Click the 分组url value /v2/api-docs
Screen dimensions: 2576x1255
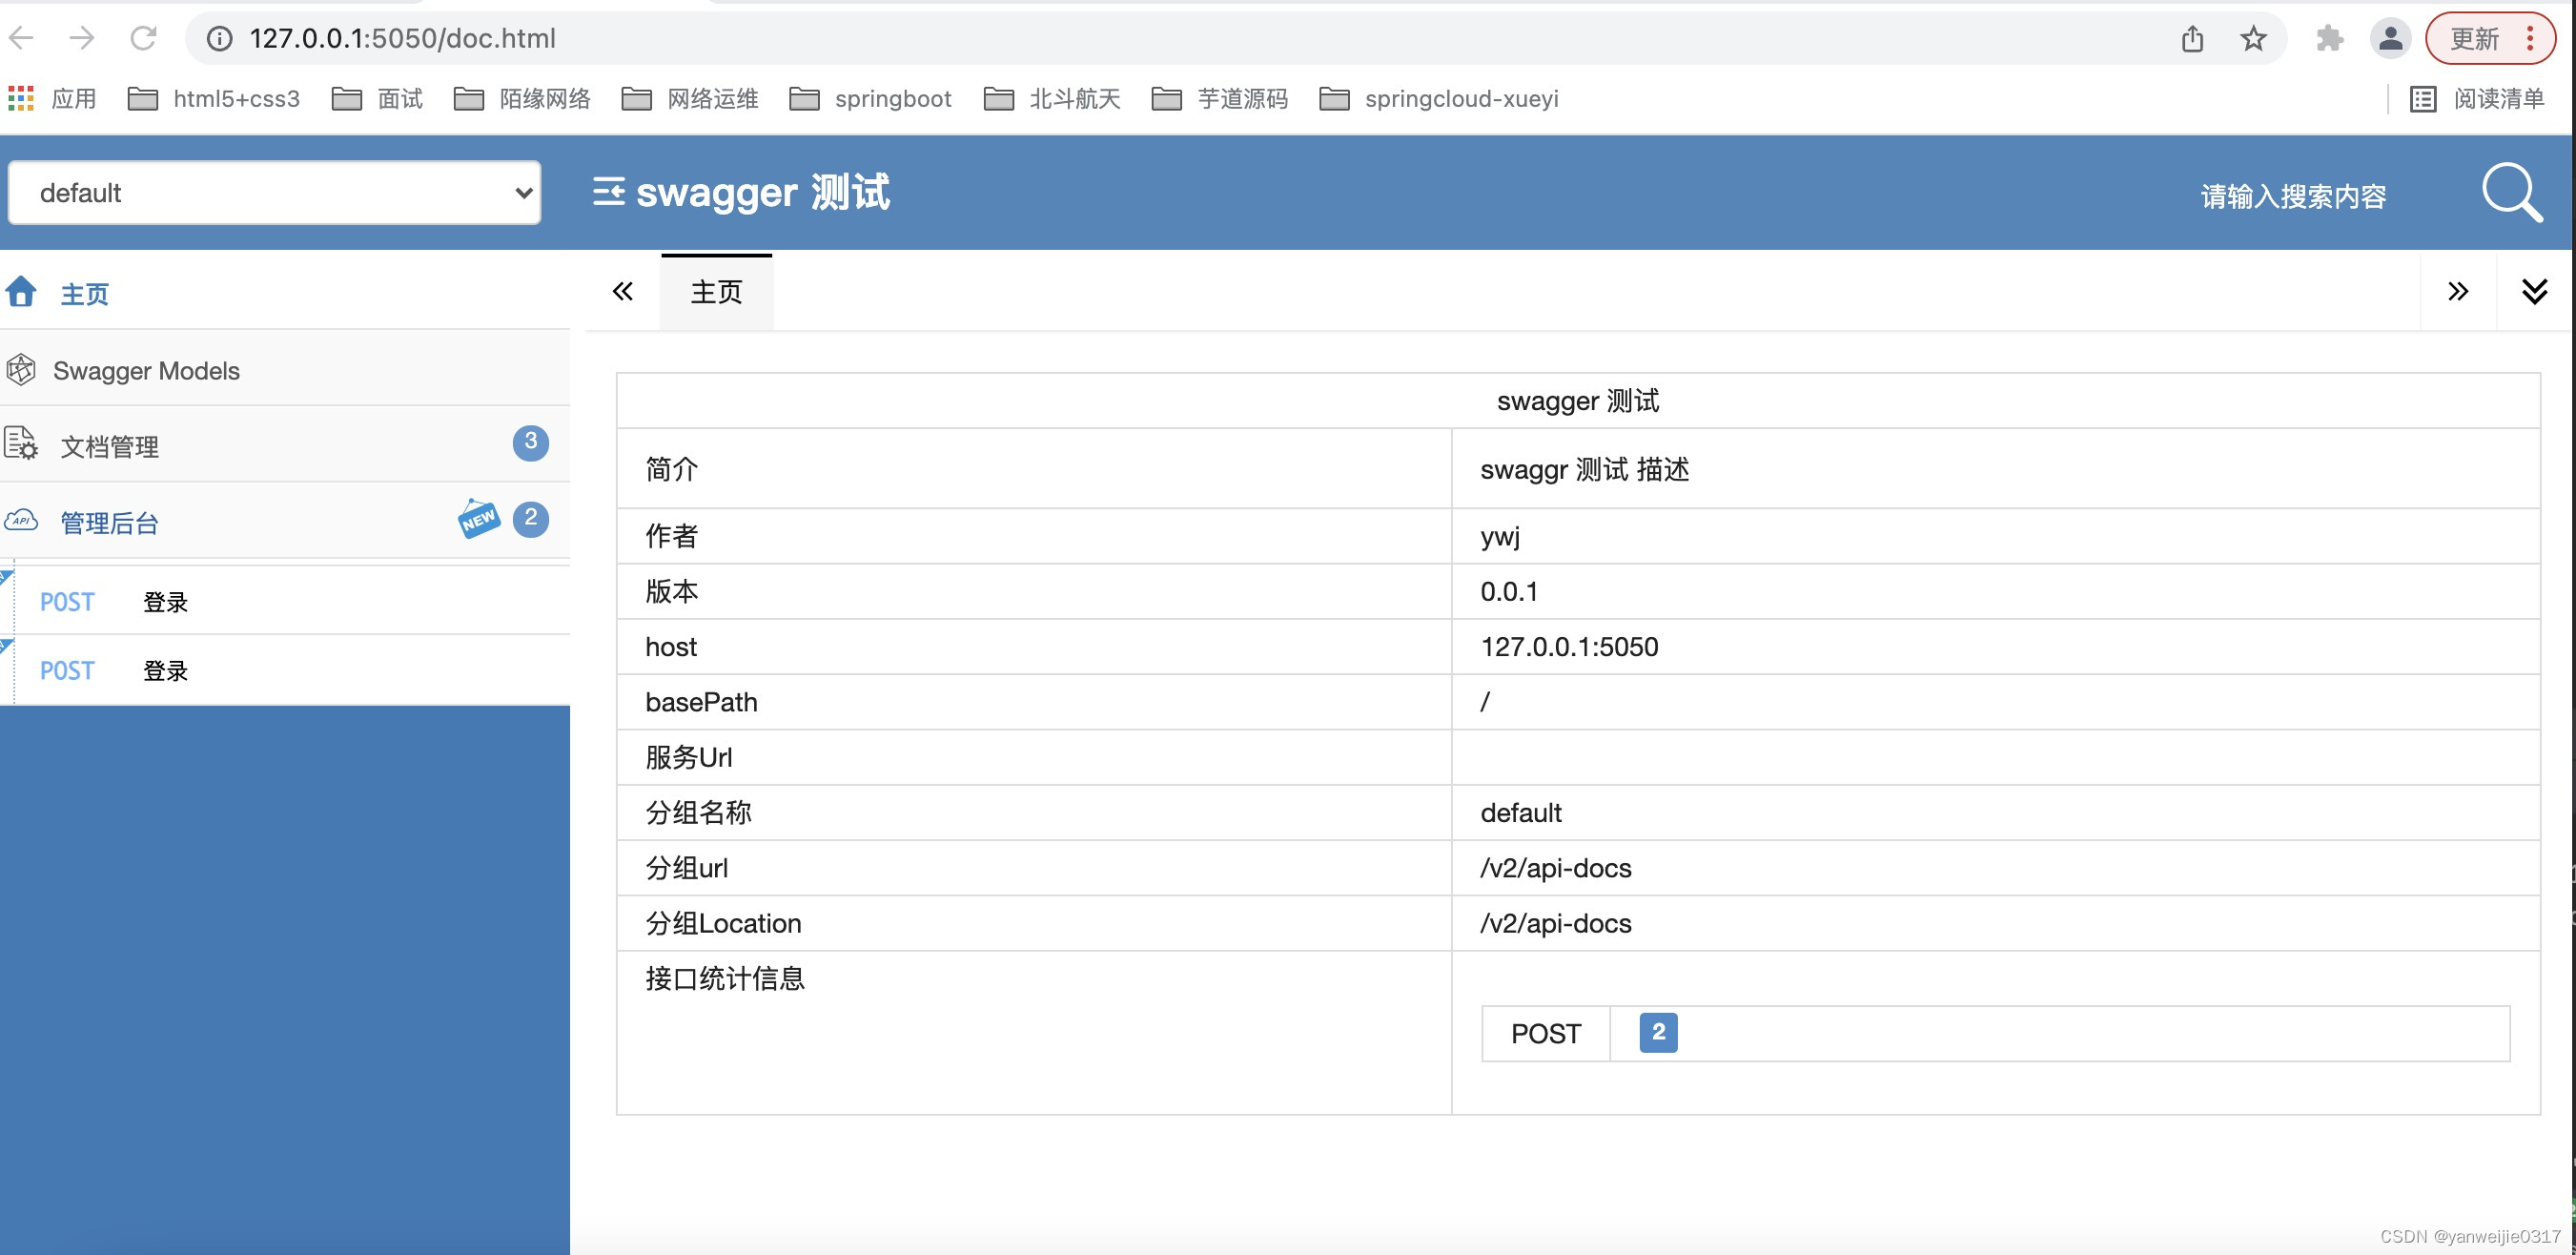point(1555,868)
